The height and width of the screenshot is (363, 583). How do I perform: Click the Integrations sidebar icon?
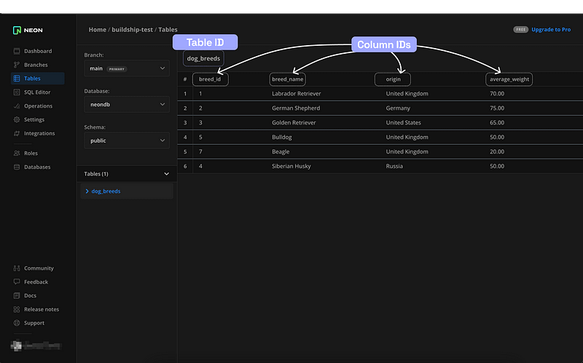(17, 133)
